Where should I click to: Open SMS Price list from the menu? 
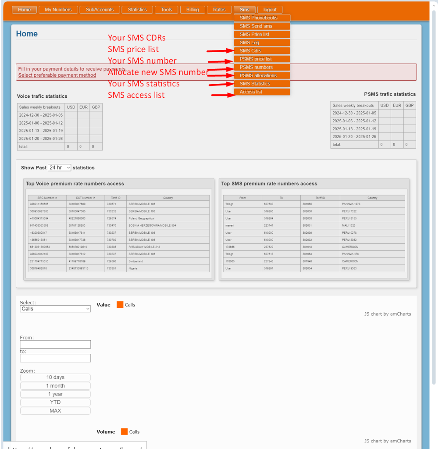(x=262, y=34)
